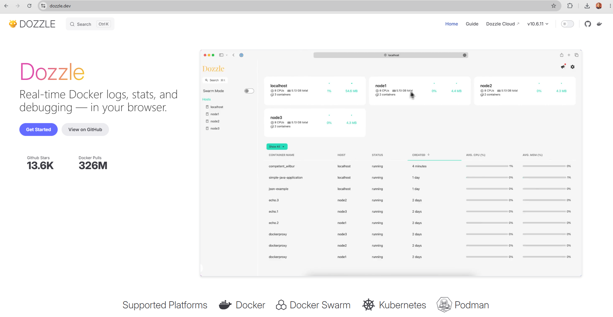This screenshot has height=317, width=613.
Task: Click the 13.6K Github Stars value
Action: (40, 166)
